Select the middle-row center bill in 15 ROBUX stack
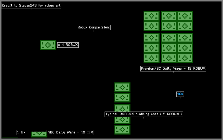Viewport: 223px width, 140px height. [169, 38]
